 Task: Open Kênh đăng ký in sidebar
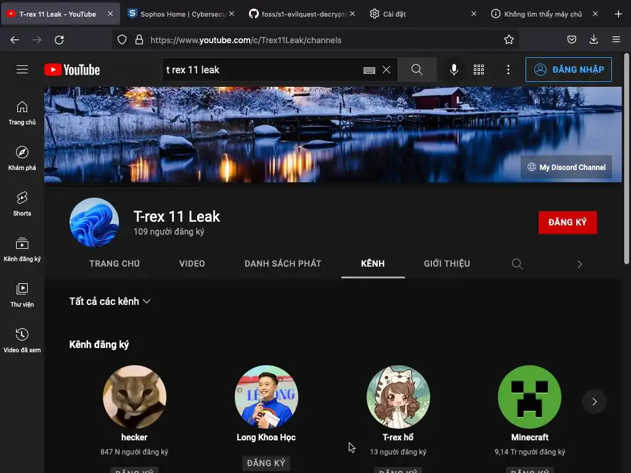(x=22, y=249)
